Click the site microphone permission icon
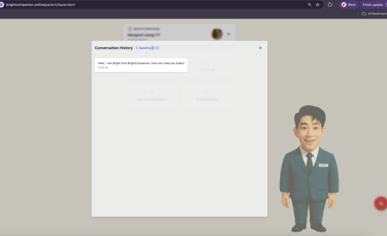 [2, 5]
